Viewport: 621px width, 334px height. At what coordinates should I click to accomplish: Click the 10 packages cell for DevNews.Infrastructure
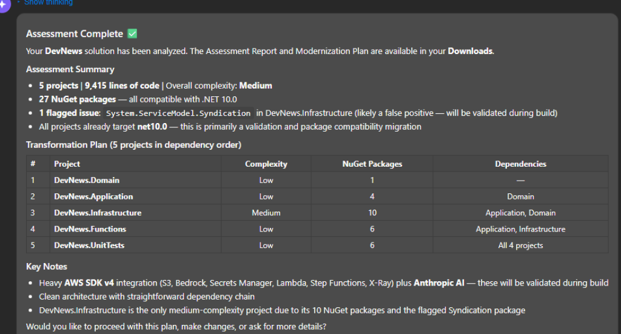(372, 213)
